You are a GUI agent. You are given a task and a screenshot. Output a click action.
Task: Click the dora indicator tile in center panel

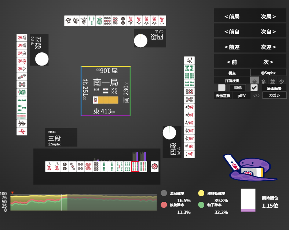click(95, 100)
